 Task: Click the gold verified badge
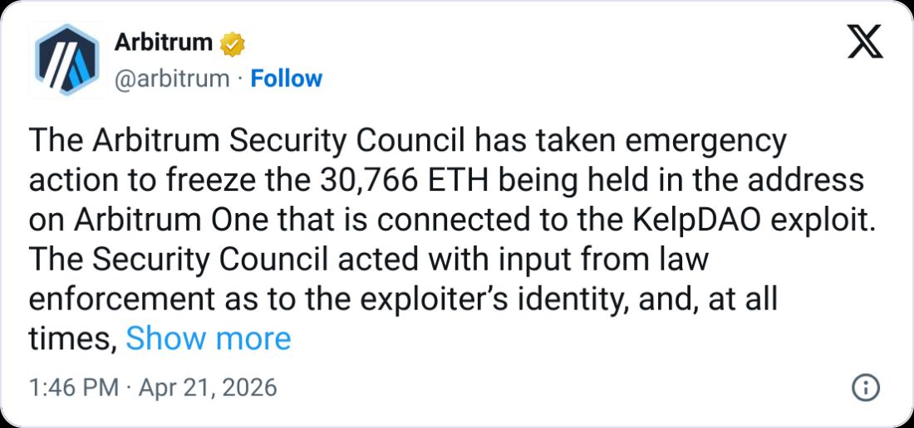click(x=231, y=42)
